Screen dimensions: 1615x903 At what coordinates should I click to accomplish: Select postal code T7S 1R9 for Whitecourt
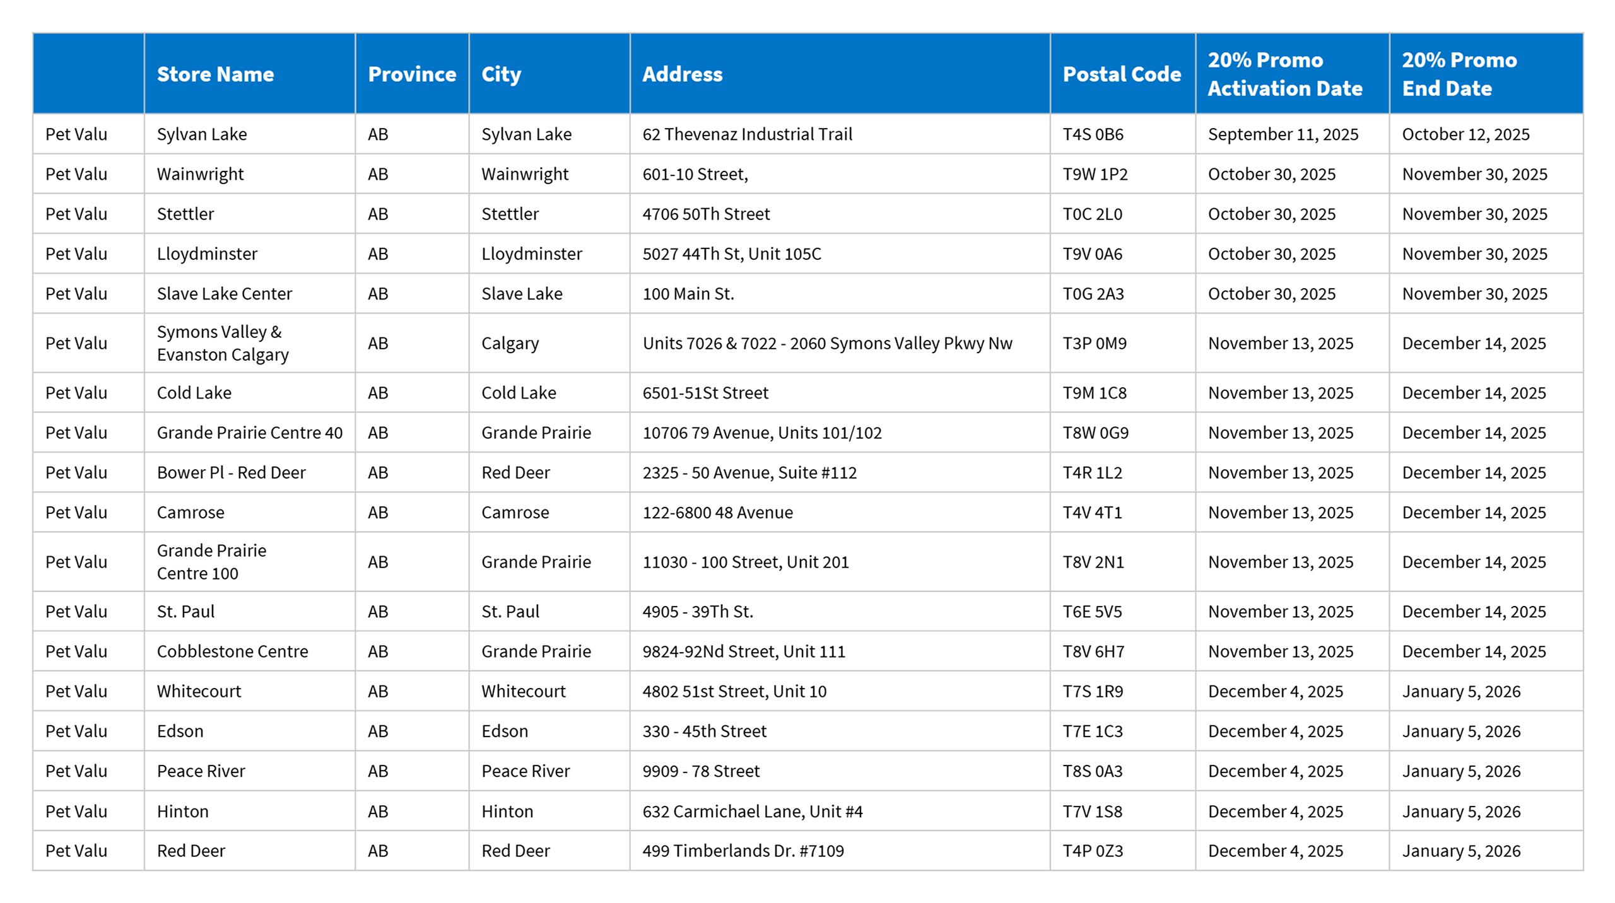1093,692
